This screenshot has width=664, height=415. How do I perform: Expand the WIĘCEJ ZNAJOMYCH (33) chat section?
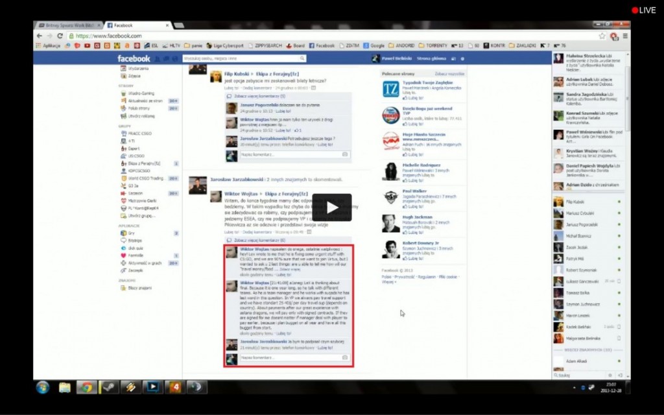[587, 350]
